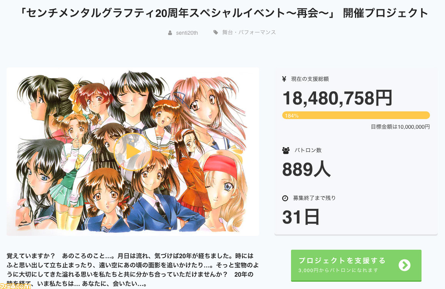Image resolution: width=445 pixels, height=289 pixels.
Task: Play the project video
Action: [132, 152]
